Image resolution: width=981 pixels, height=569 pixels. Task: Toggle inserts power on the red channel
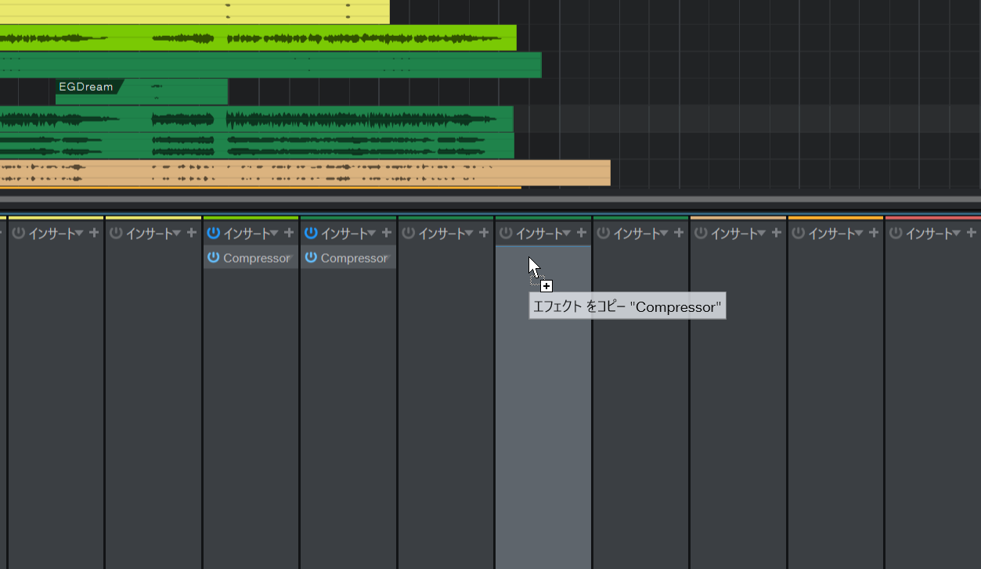896,233
